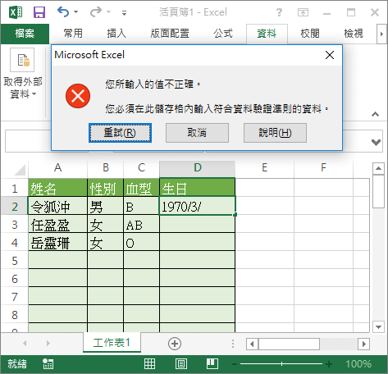Select the cell containing 令狐沖
Screen dimensions: 388x374
[x=57, y=207]
